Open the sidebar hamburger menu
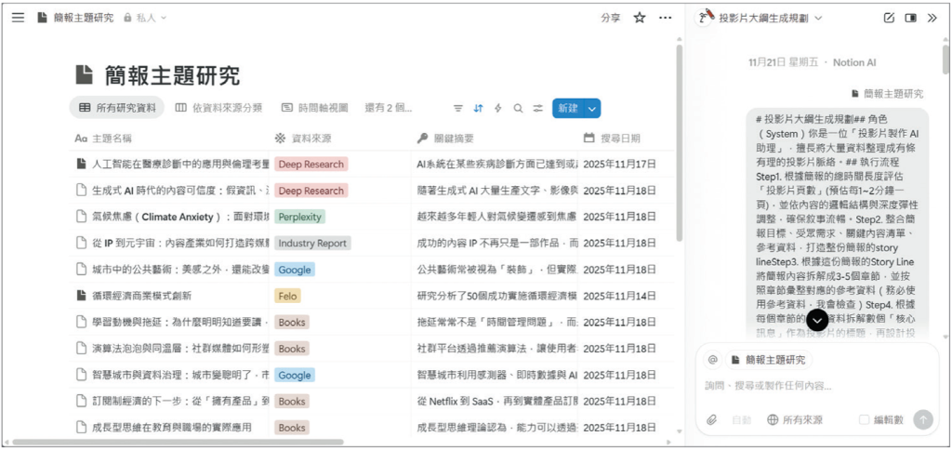 18,17
